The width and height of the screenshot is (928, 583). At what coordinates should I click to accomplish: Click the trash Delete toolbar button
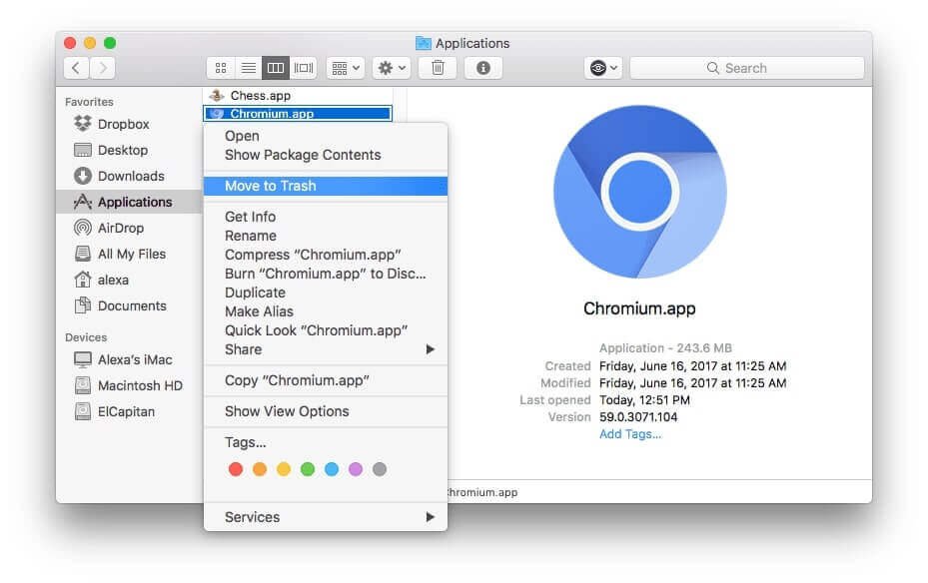coord(438,68)
